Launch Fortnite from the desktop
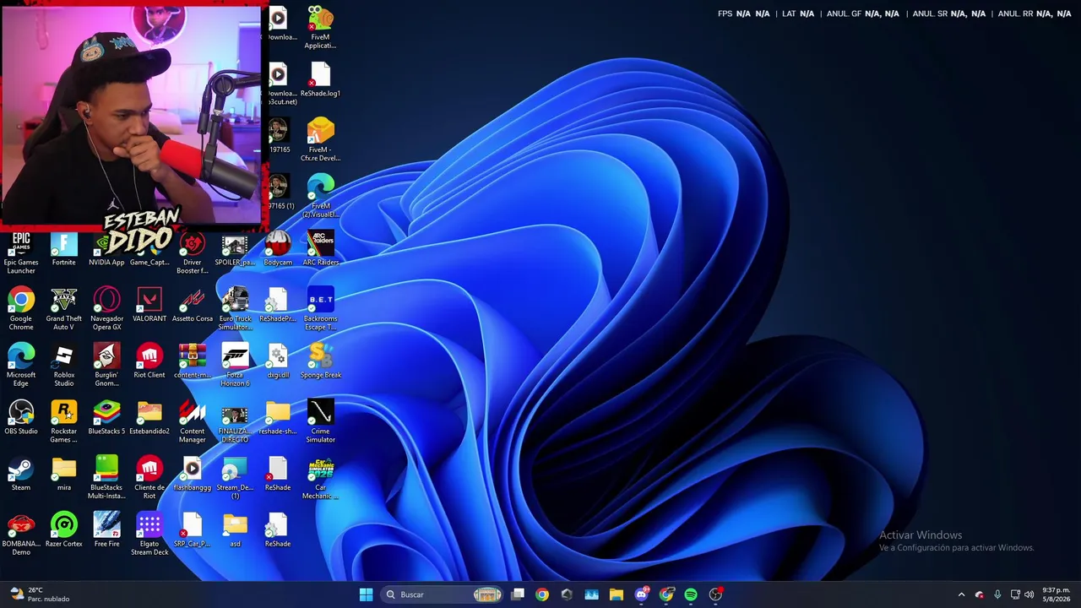1081x608 pixels. [x=63, y=249]
